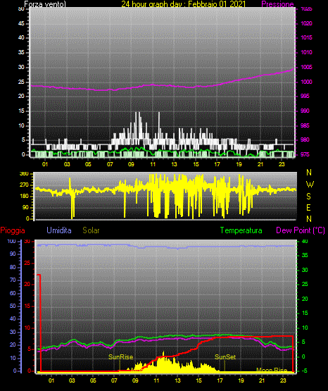Screen dimensions: 328x391
Task: Click hour 19 on the bottom graph axis
Action: (241, 380)
